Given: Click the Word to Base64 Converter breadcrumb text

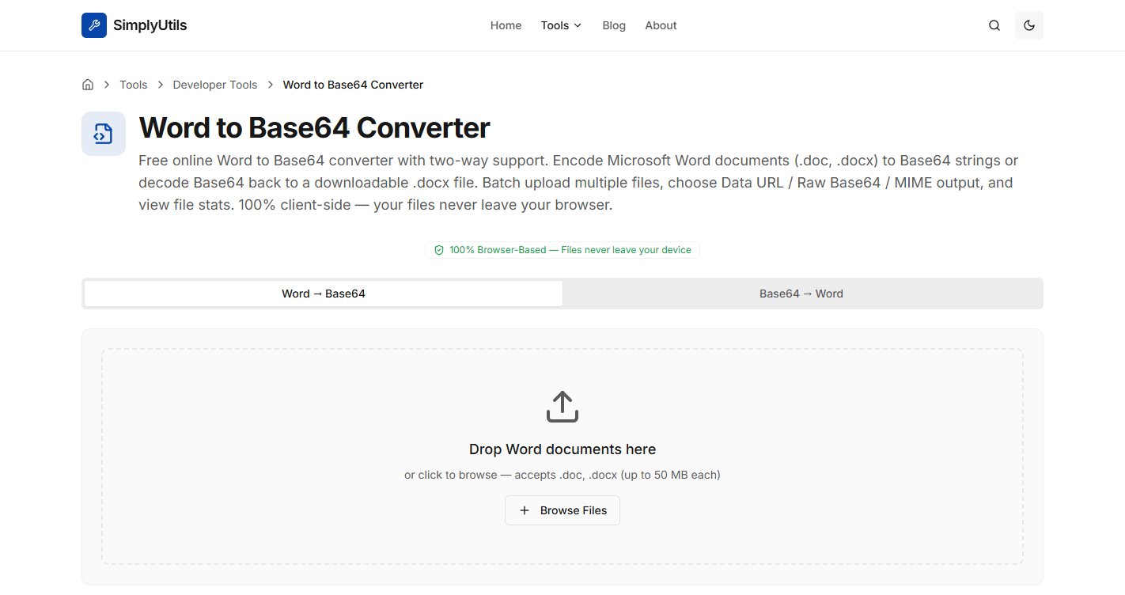Looking at the screenshot, I should pyautogui.click(x=353, y=85).
